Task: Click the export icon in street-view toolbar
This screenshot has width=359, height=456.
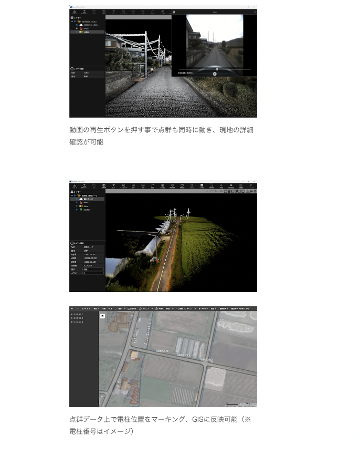Action: [84, 12]
